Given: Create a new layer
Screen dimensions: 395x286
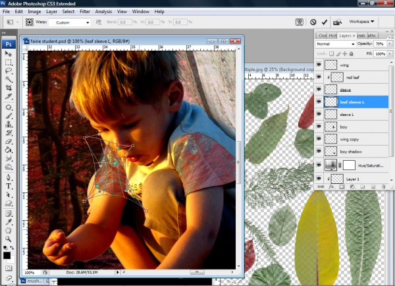Looking at the screenshot, I should click(x=373, y=187).
